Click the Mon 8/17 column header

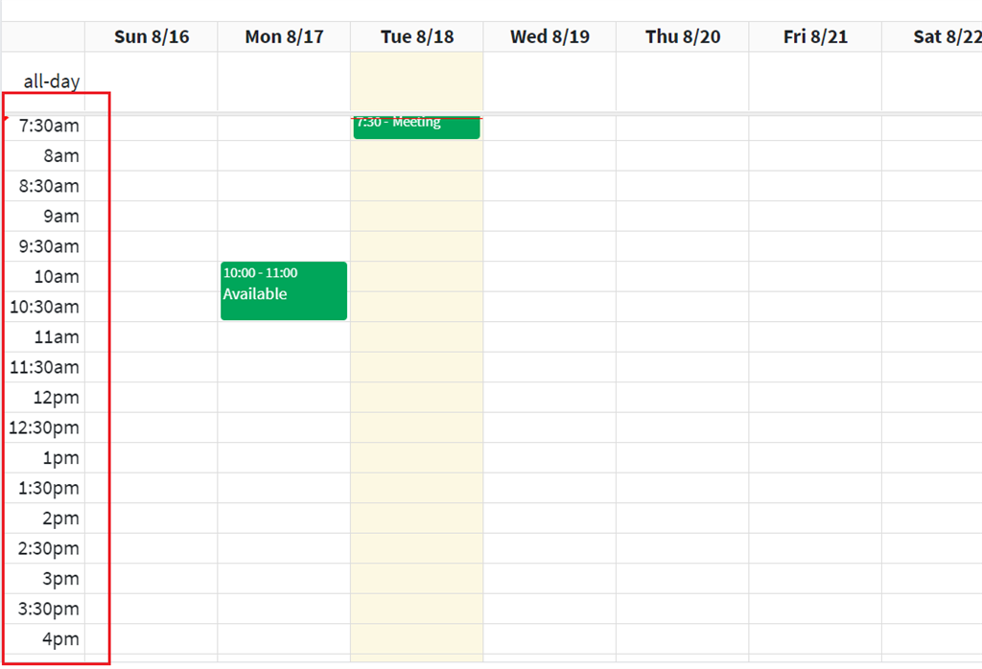pos(283,36)
